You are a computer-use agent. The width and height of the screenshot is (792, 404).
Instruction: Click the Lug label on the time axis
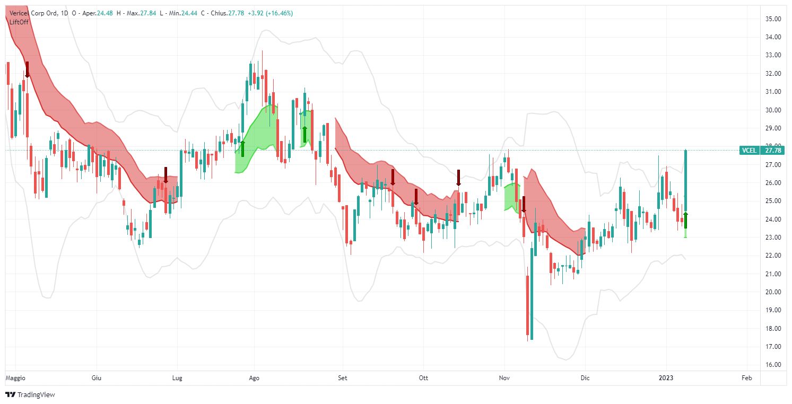(x=177, y=378)
